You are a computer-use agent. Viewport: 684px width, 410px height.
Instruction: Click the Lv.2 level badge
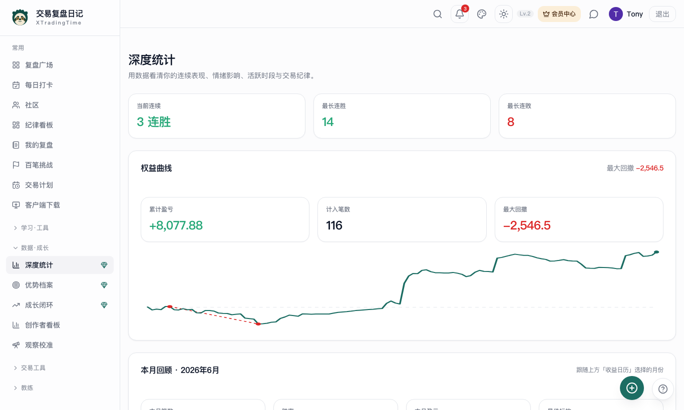click(525, 14)
